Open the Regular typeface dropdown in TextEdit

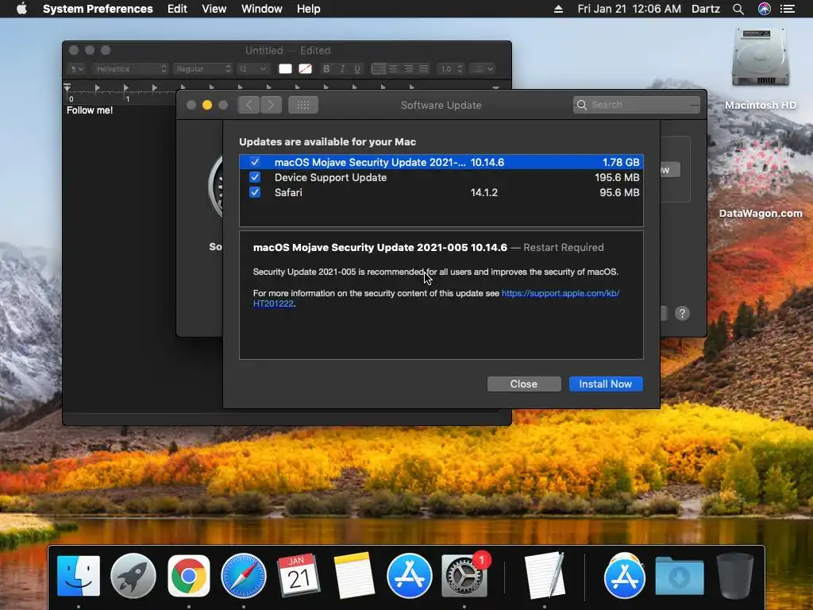click(202, 69)
